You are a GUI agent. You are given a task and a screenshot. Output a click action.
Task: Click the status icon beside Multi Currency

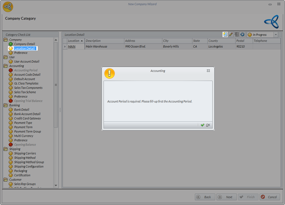[x=11, y=136]
